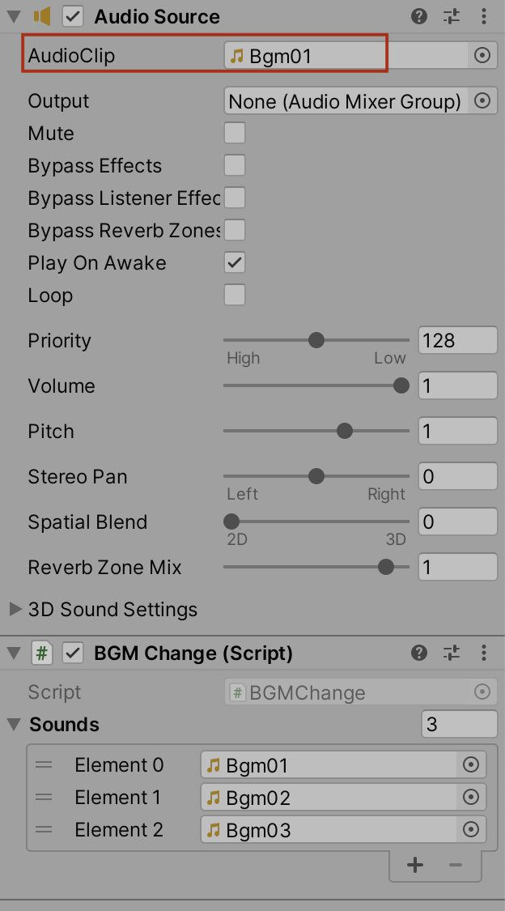
Task: Open the AudioClip object picker
Action: 482,55
